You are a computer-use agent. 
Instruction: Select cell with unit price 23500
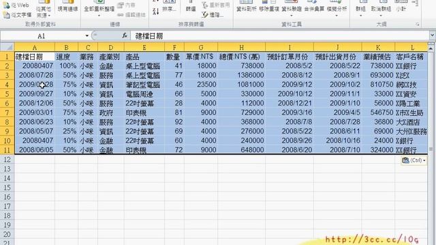[x=201, y=84]
